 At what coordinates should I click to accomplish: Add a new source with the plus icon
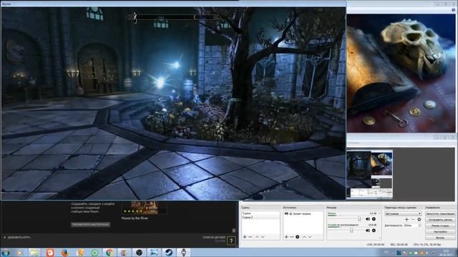coord(286,237)
